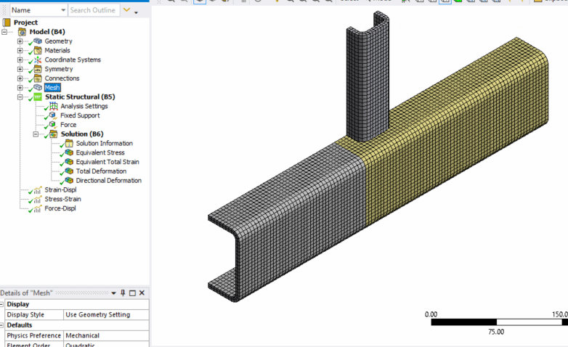Screen dimensions: 568x347
Task: Click the Analysis Settings icon
Action: tap(53, 106)
